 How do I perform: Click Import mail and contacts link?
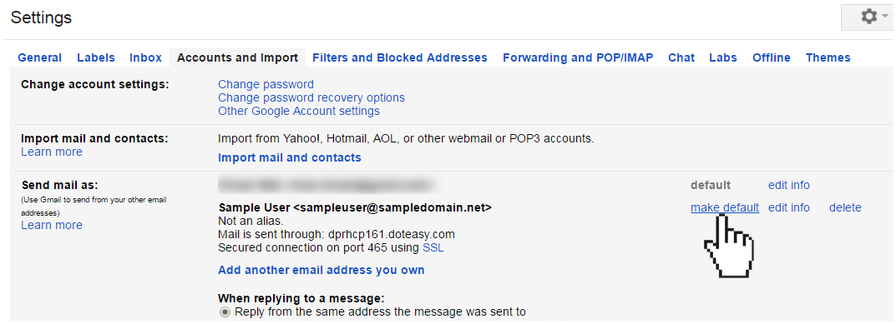[290, 157]
